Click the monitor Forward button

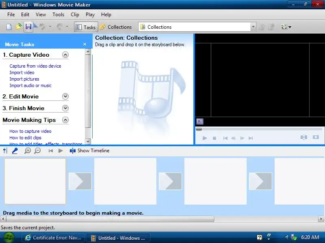(x=251, y=138)
